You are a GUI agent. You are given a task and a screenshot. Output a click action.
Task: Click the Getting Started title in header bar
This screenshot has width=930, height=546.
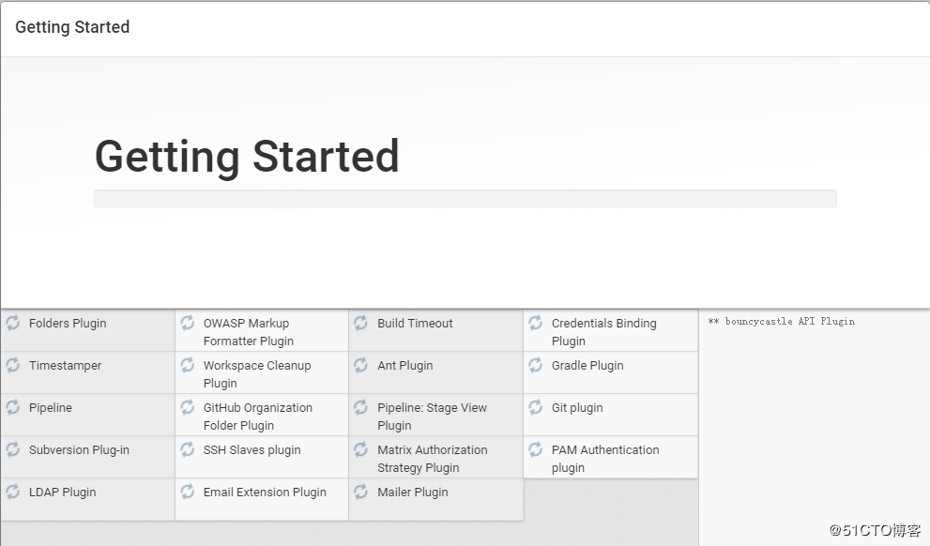[x=72, y=27]
